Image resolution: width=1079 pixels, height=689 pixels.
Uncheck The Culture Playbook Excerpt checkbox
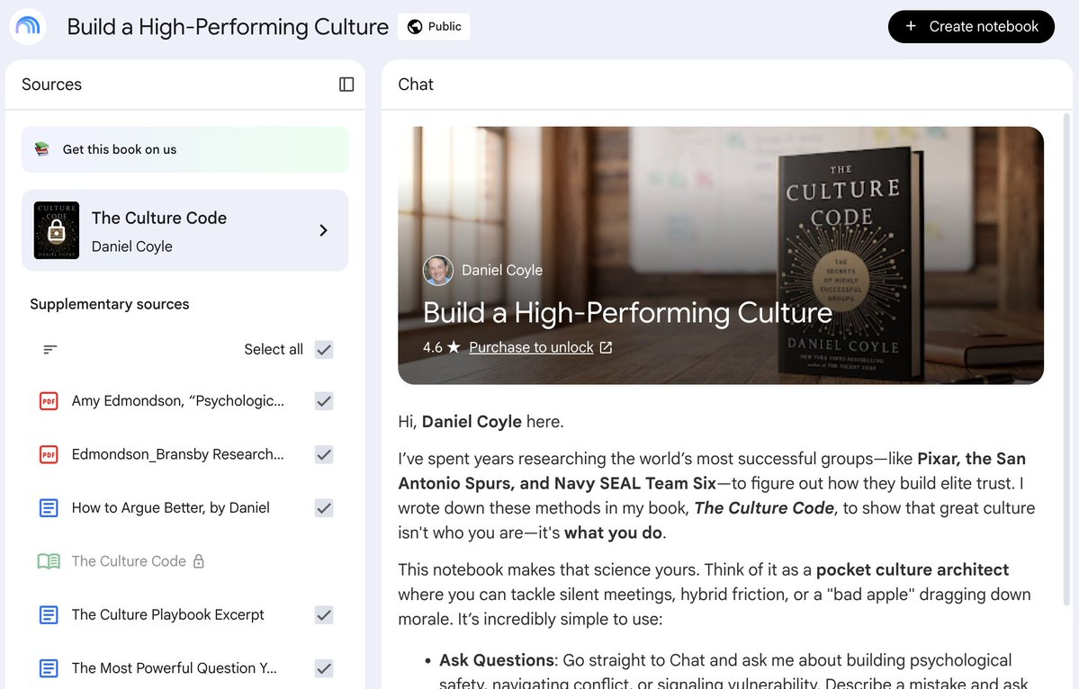point(324,614)
